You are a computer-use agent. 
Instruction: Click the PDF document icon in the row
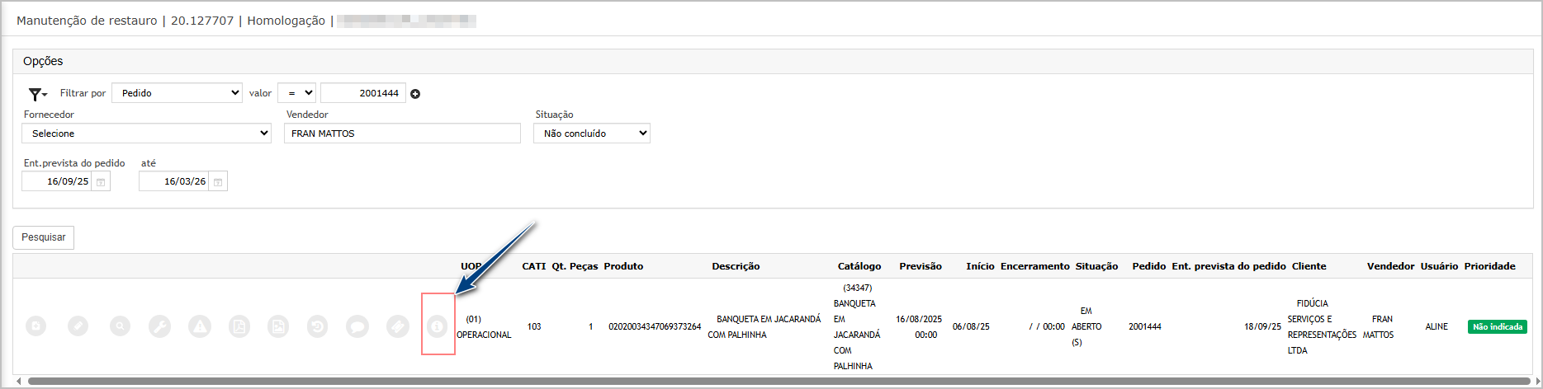pos(239,327)
